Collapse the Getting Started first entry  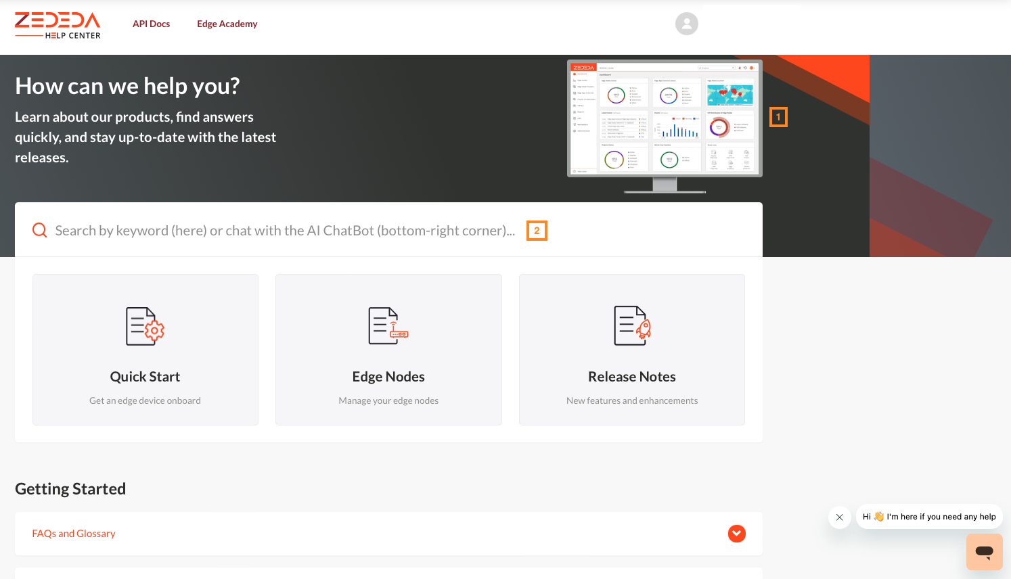pyautogui.click(x=736, y=534)
